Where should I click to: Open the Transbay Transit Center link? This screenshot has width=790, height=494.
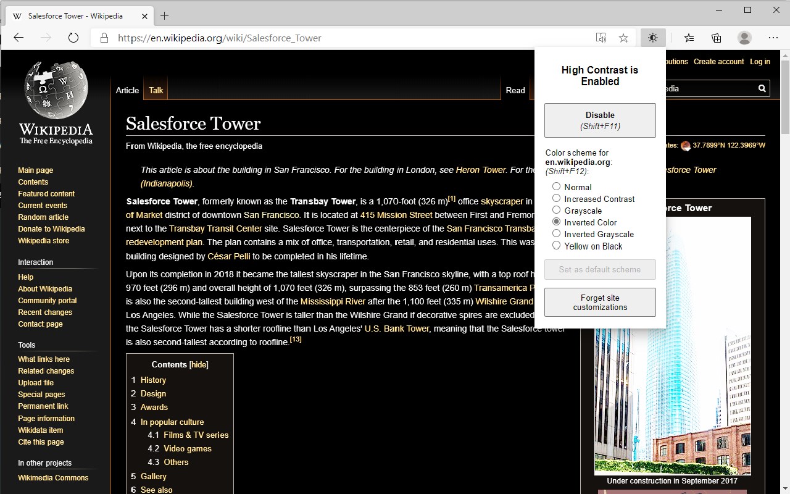[x=215, y=228]
